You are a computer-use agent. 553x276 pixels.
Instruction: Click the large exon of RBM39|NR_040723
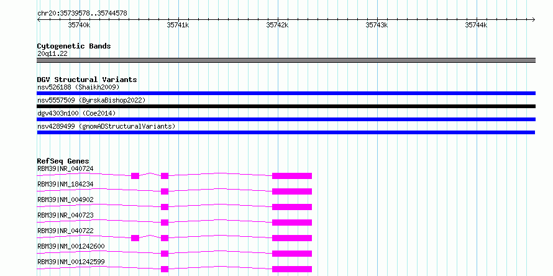point(292,223)
